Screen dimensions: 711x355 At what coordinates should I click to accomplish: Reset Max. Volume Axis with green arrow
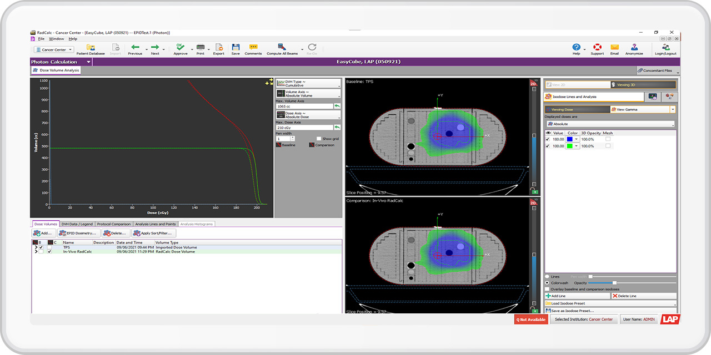pos(337,105)
